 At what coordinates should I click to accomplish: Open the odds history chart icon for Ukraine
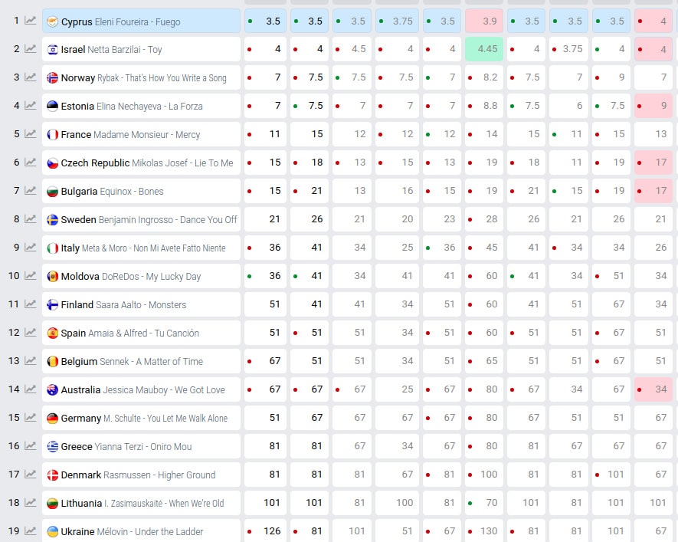pos(31,531)
